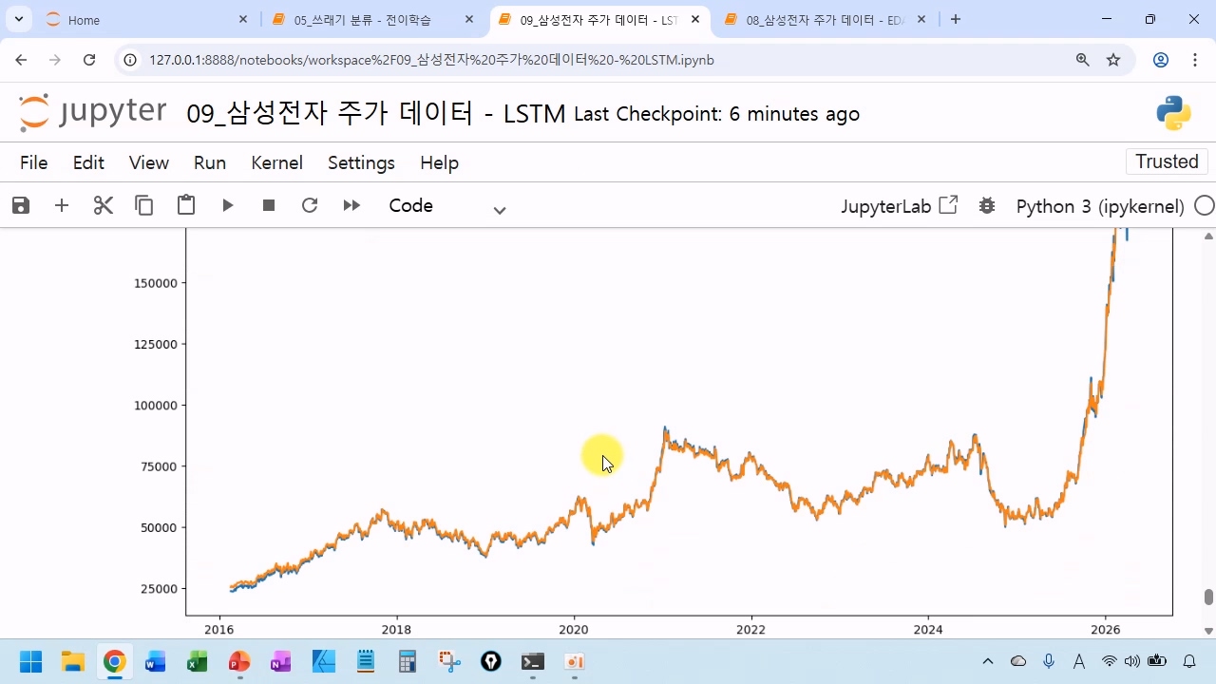Copy the selected cell
The height and width of the screenshot is (684, 1216).
coord(144,205)
